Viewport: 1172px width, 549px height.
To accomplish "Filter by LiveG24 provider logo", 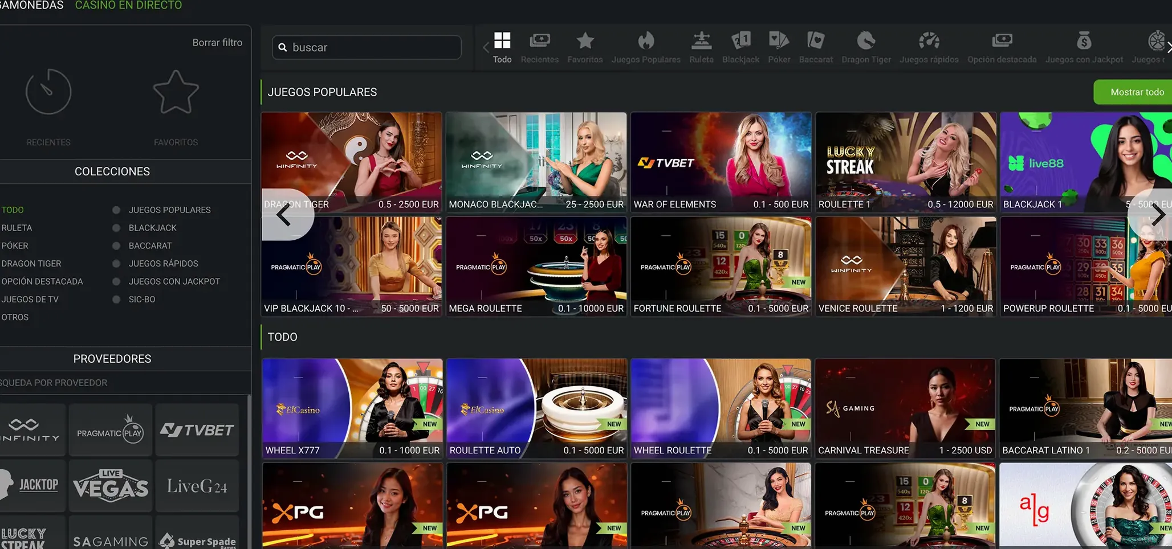I will 197,486.
